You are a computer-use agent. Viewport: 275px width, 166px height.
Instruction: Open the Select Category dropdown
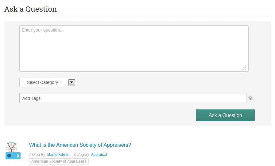point(48,82)
